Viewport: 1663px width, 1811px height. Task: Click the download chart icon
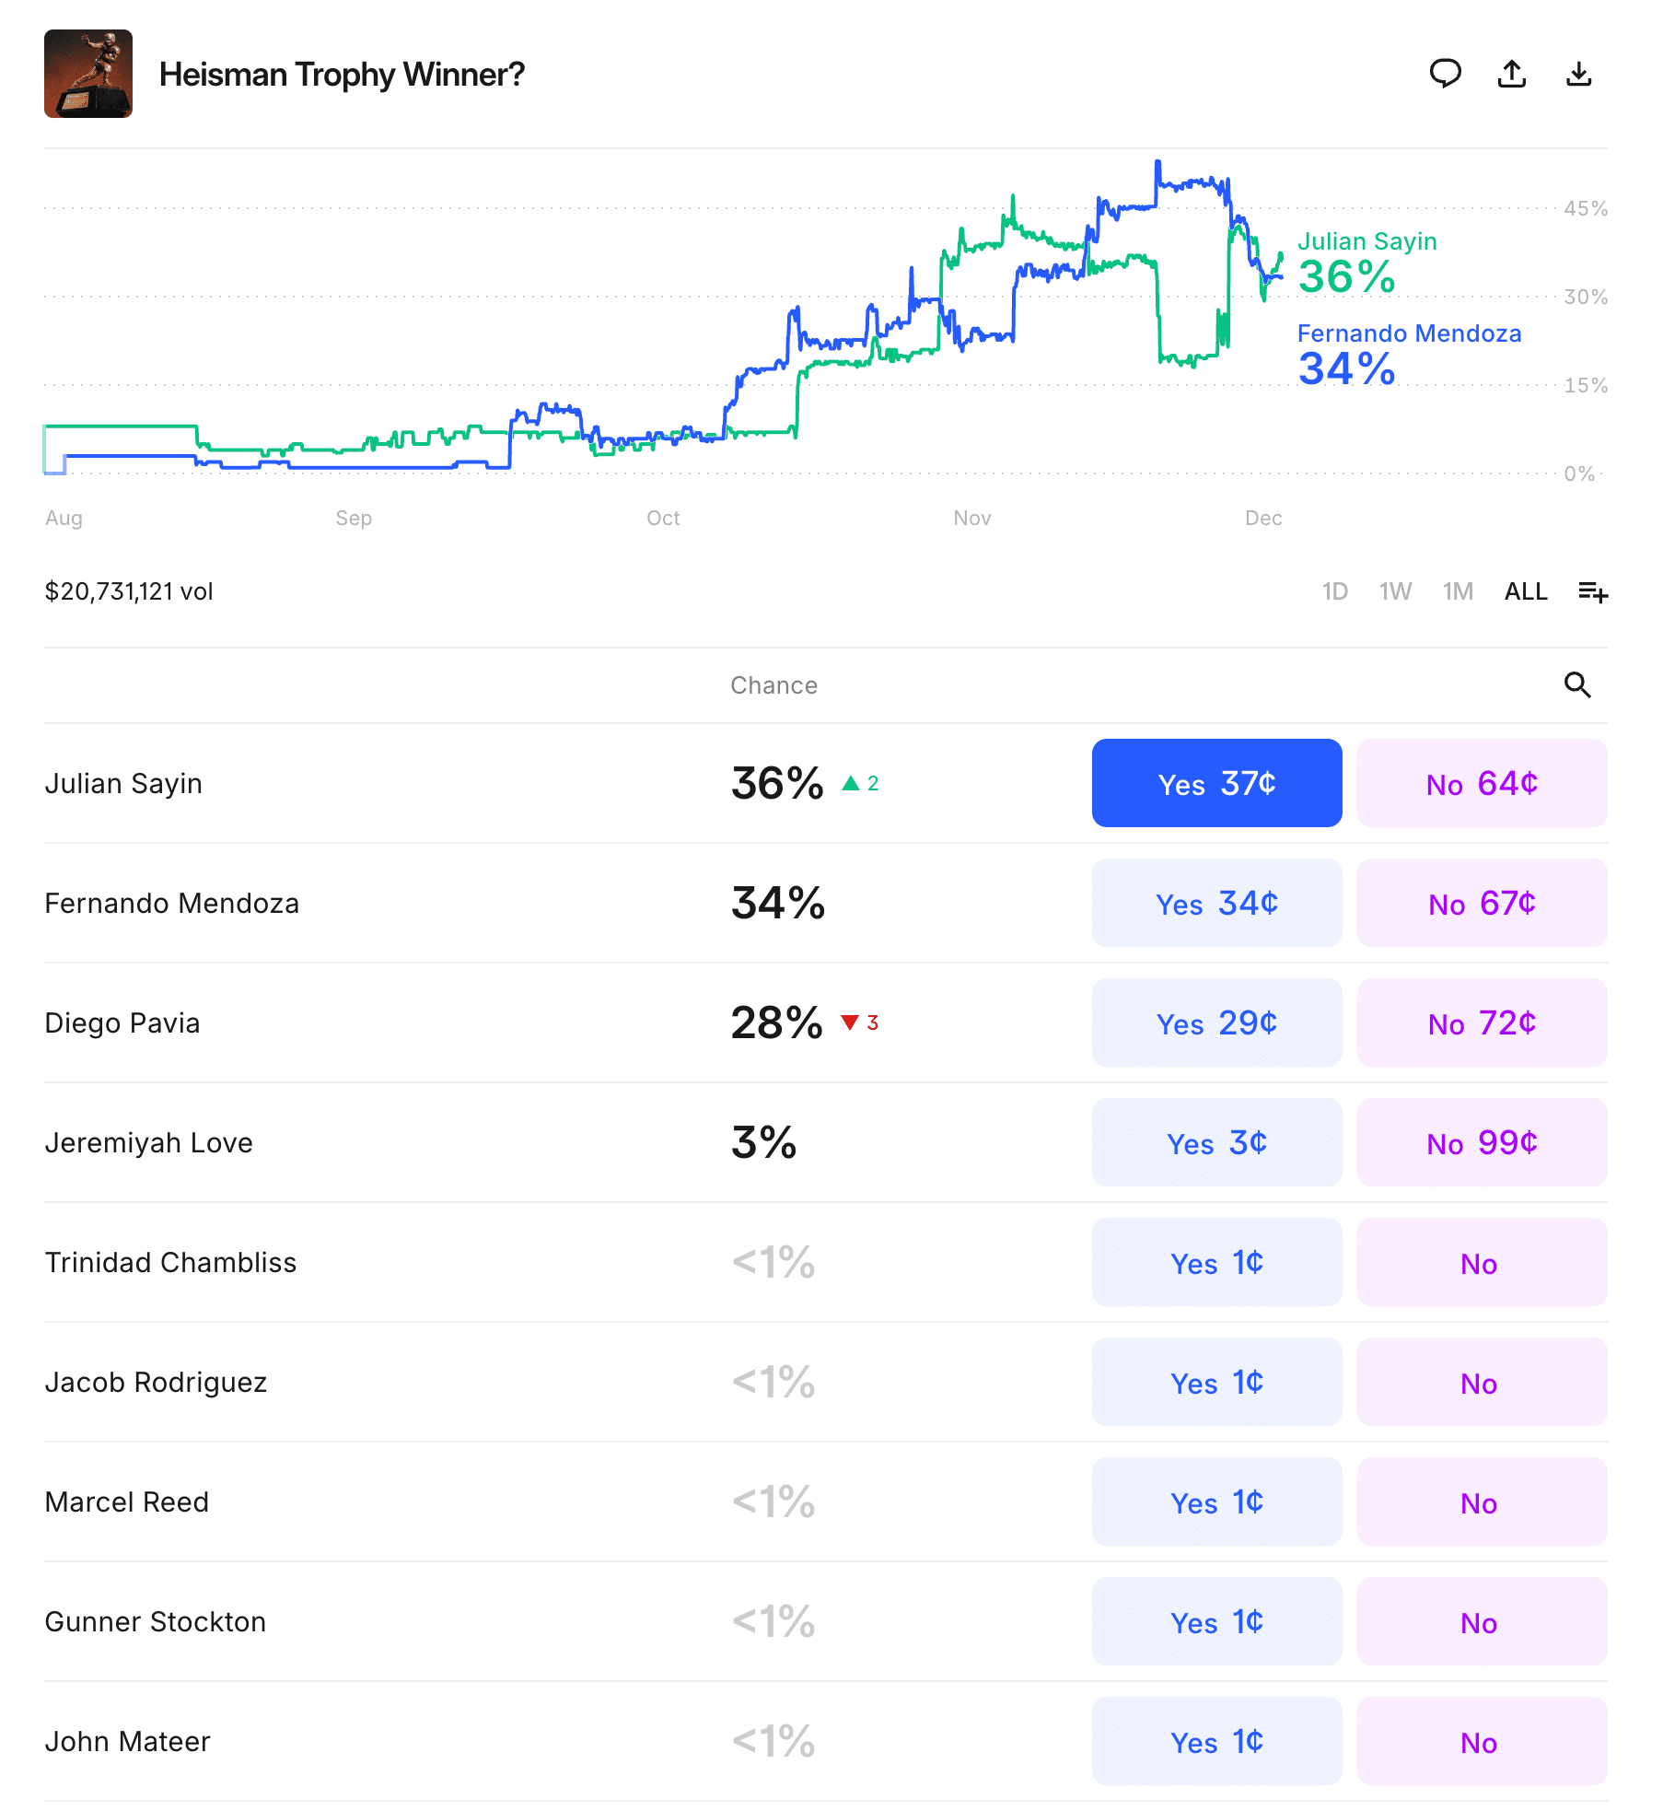[1579, 74]
